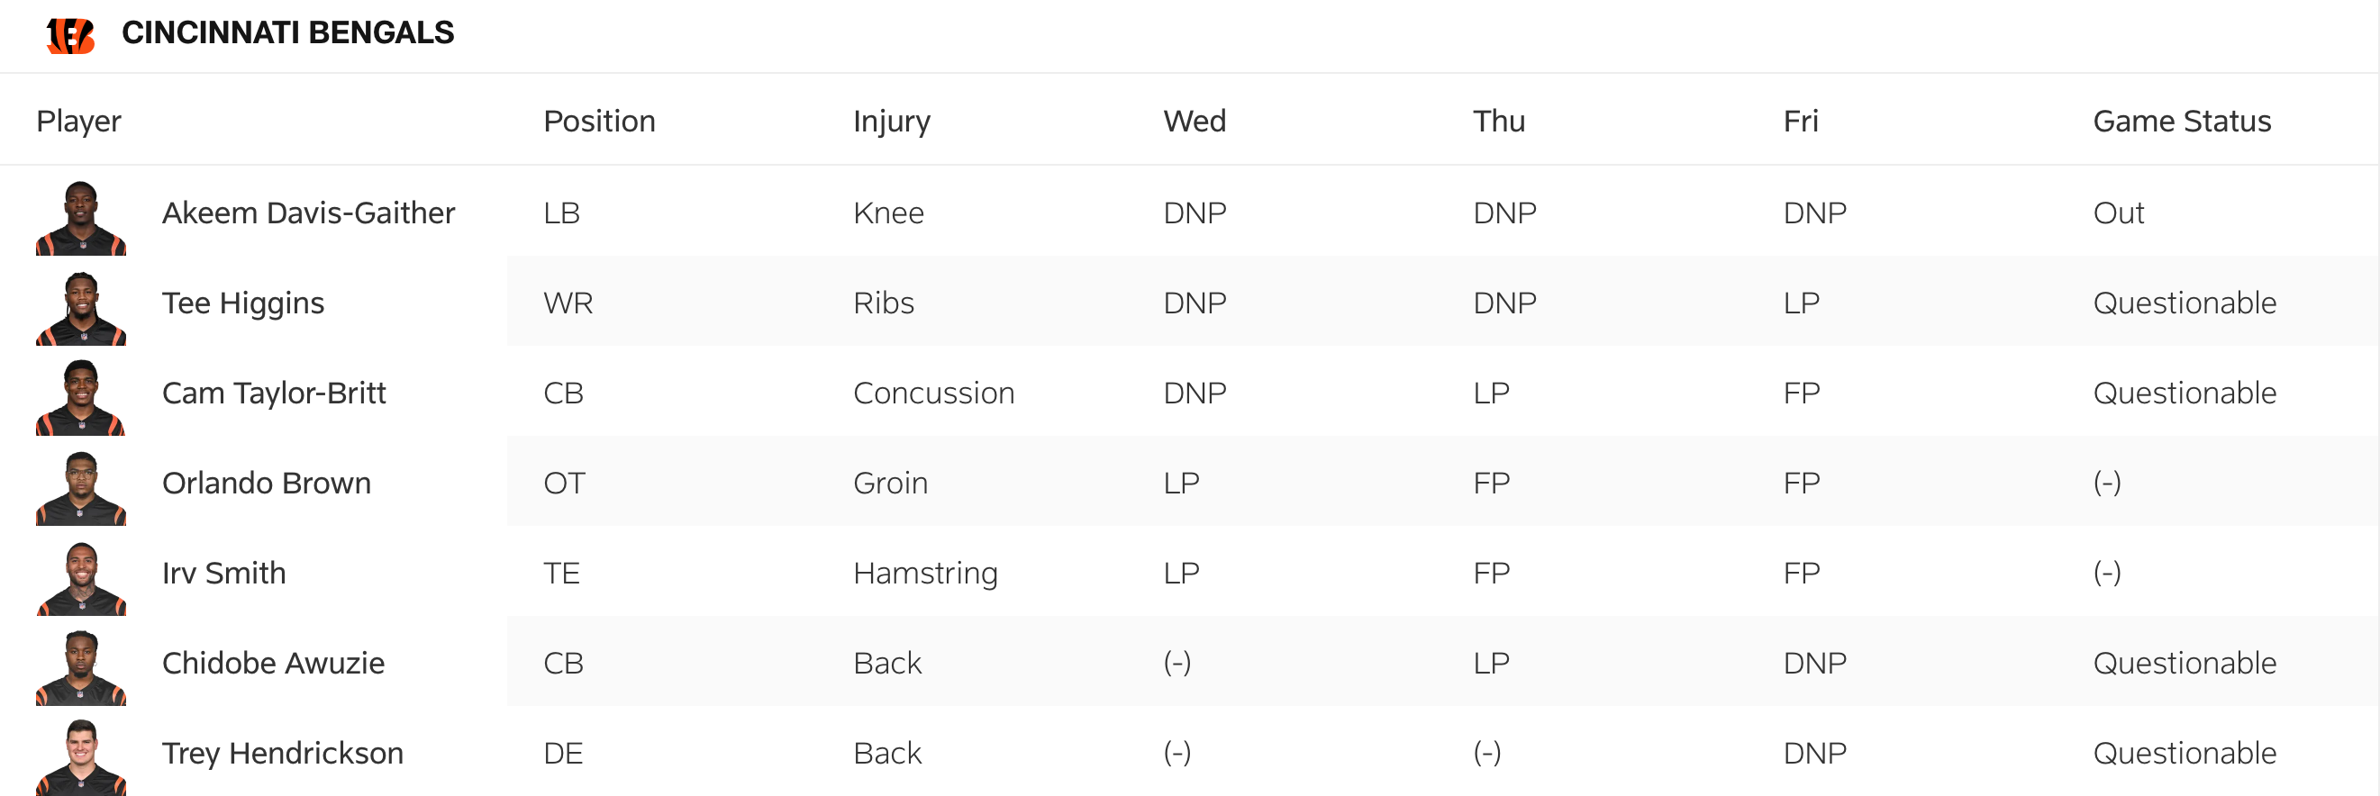Open the Akeem Davis-Gaither player link
Screen dimensions: 2380x796
pos(308,213)
